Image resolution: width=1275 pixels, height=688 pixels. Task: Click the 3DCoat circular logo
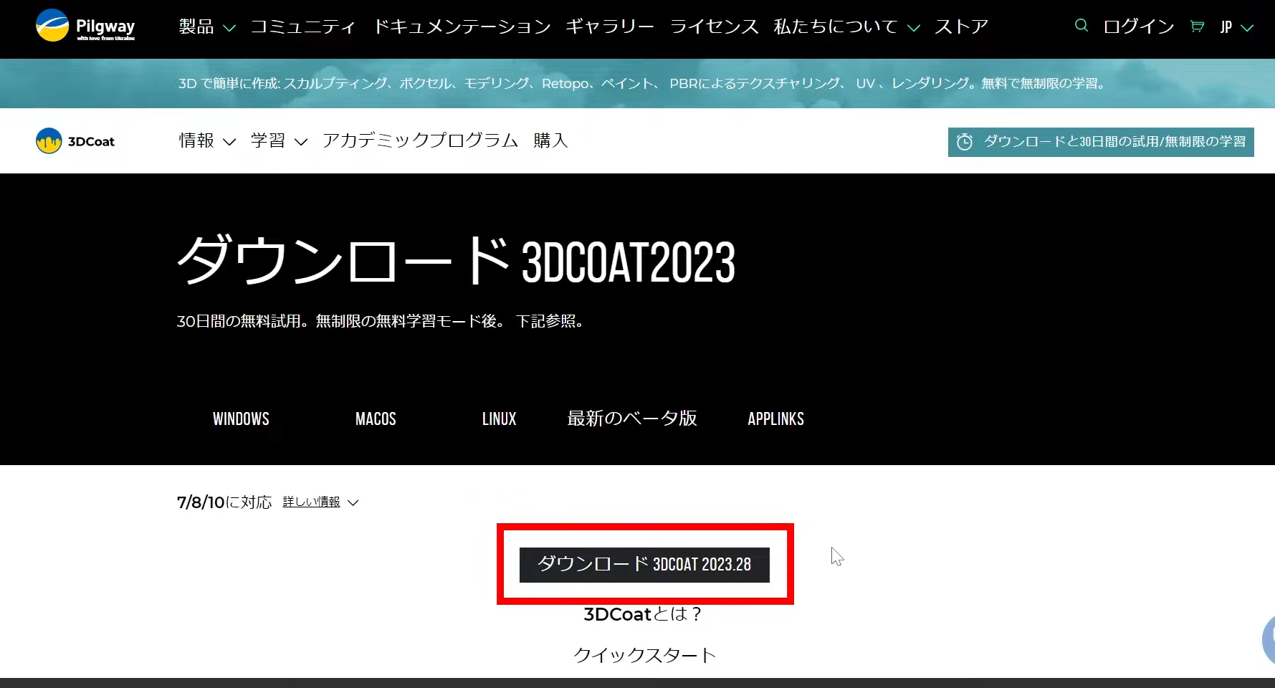[49, 140]
